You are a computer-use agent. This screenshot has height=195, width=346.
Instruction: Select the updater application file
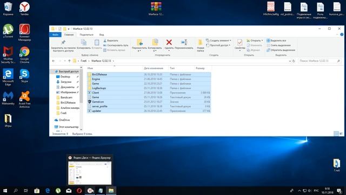(x=149, y=111)
